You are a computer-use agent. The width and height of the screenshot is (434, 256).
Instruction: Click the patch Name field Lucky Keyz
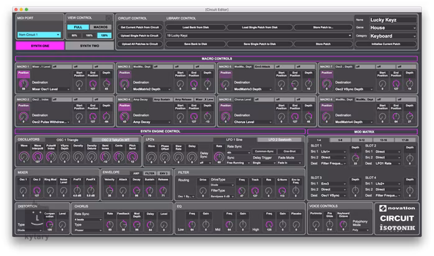[393, 20]
